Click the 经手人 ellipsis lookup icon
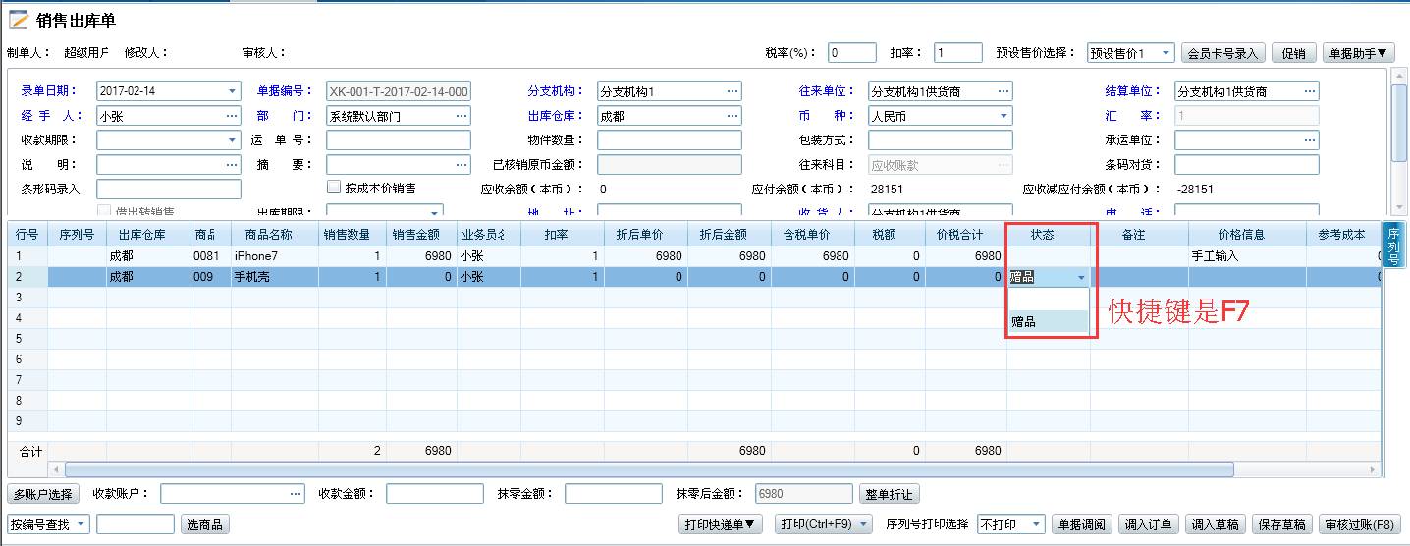1410x546 pixels. point(232,116)
